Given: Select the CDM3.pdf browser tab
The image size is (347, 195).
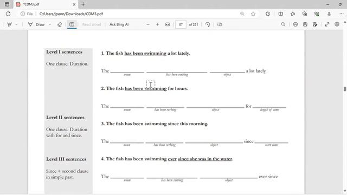Looking at the screenshot, I should [46, 4].
